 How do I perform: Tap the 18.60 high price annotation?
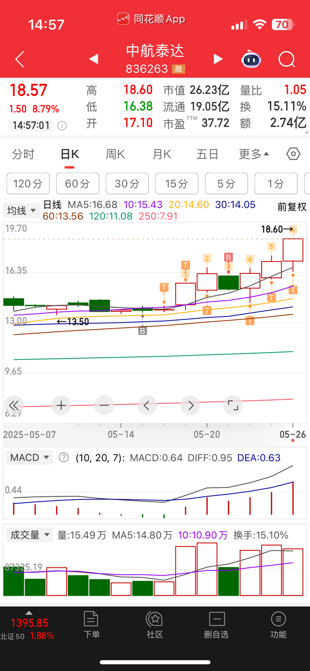pyautogui.click(x=277, y=229)
